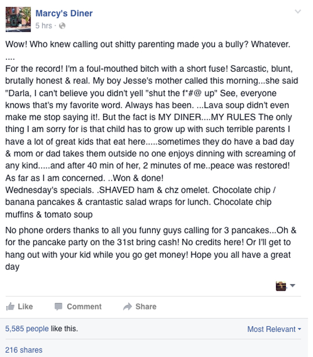The image size is (313, 357).
Task: Click the speech bubble Comment icon
Action: tap(59, 307)
